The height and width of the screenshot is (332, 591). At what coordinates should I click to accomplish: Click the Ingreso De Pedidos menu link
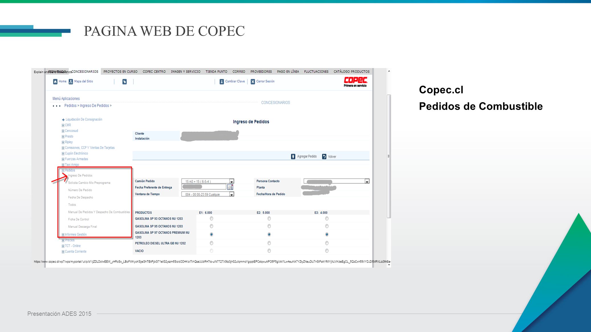(80, 176)
